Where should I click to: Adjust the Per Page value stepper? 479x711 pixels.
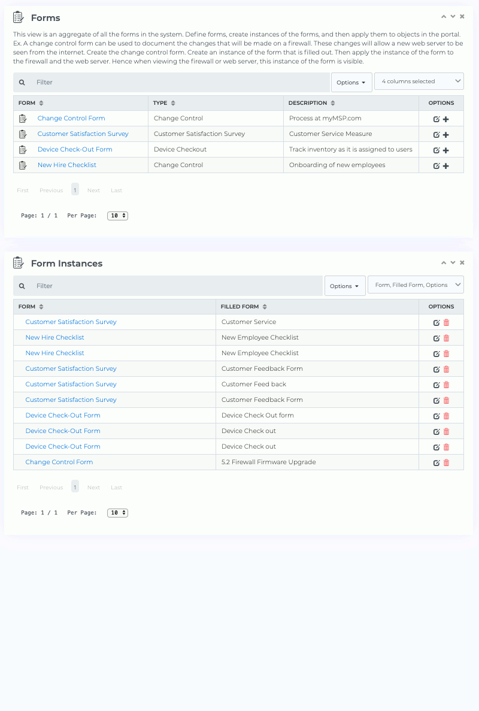point(117,215)
